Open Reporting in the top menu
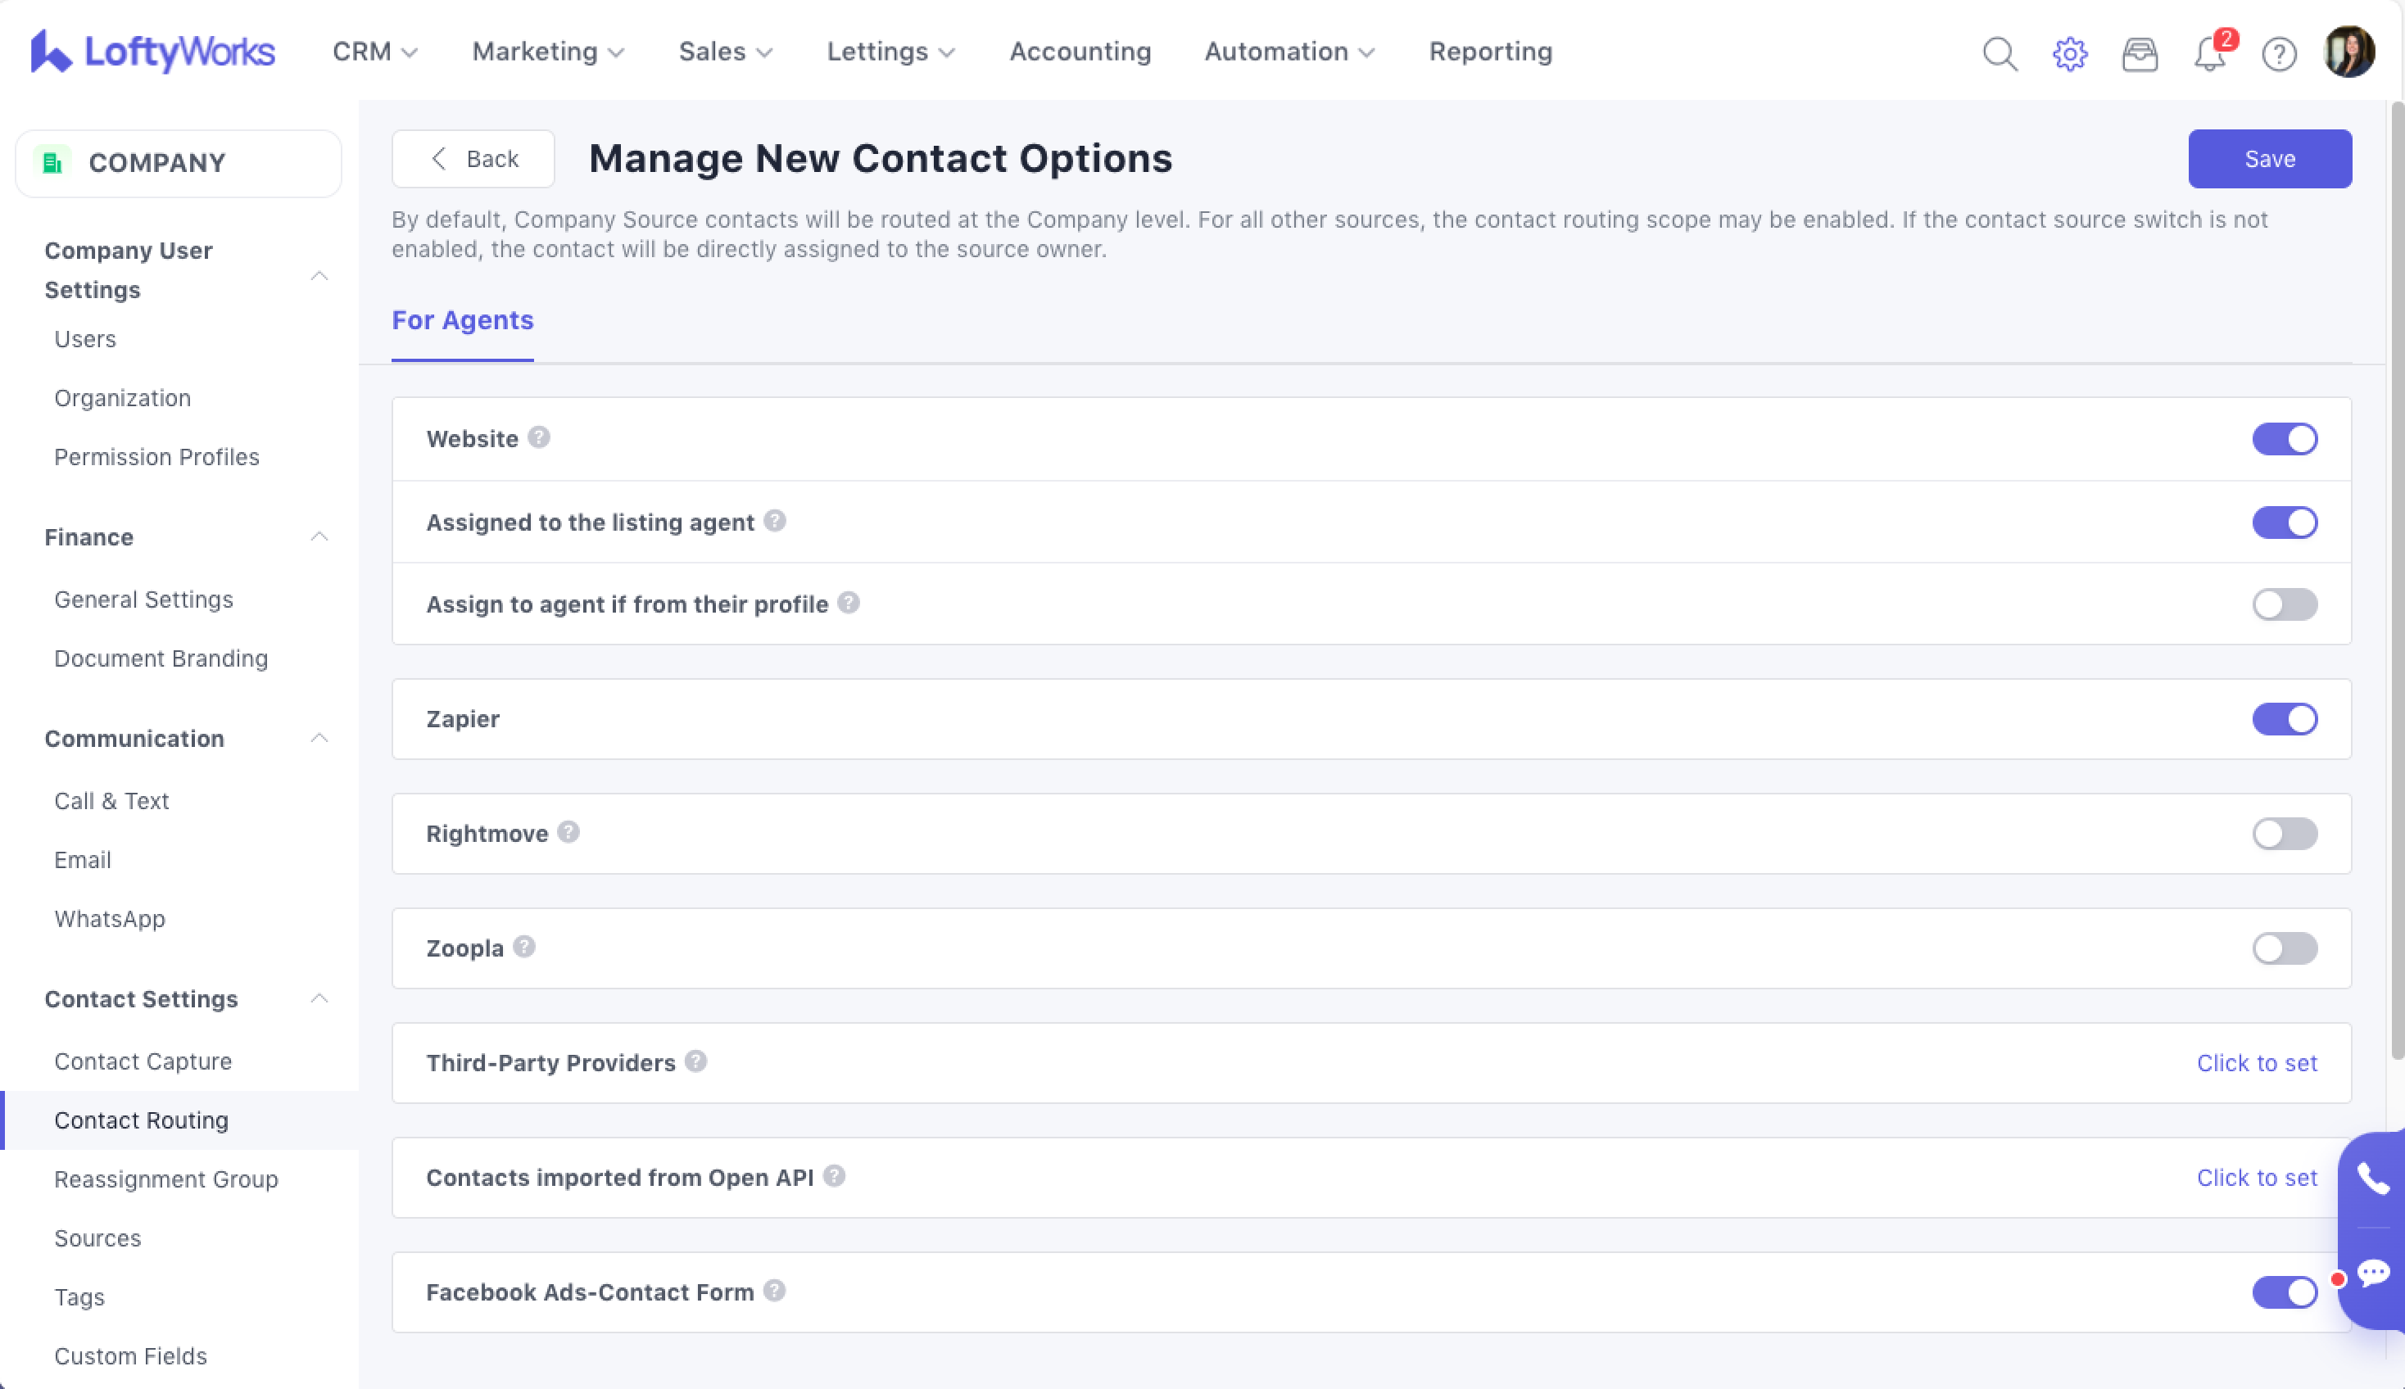Image resolution: width=2405 pixels, height=1389 pixels. click(x=1490, y=52)
